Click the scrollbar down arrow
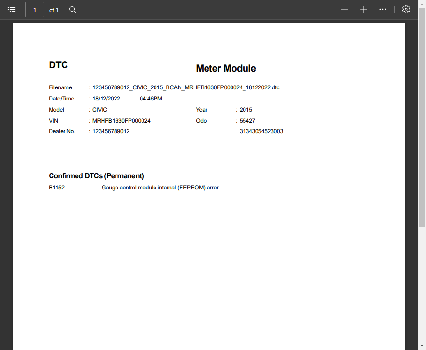The width and height of the screenshot is (426, 350). click(x=422, y=346)
